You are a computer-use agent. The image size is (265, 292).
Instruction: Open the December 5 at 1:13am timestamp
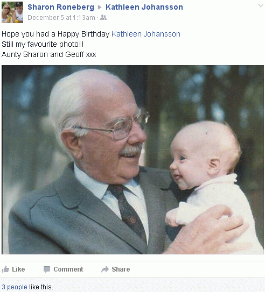click(61, 18)
